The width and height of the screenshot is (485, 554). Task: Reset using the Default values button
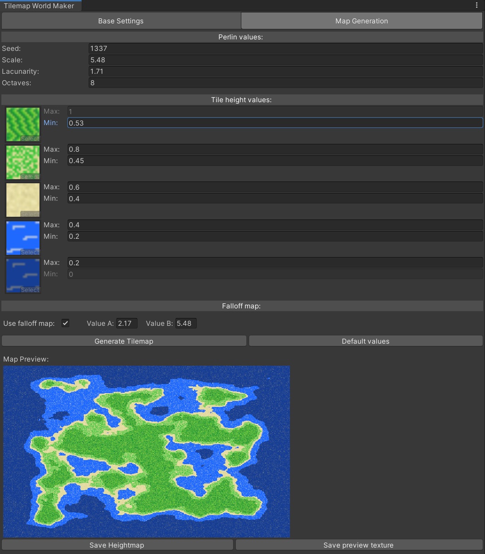click(365, 340)
